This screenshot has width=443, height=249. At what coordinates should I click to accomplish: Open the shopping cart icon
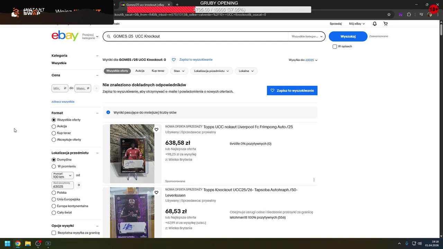[x=386, y=24]
